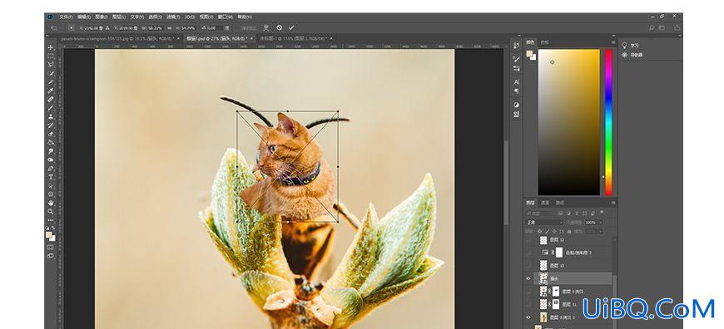Open the 编辑 (Edit) menu
The image size is (724, 329).
pyautogui.click(x=84, y=17)
